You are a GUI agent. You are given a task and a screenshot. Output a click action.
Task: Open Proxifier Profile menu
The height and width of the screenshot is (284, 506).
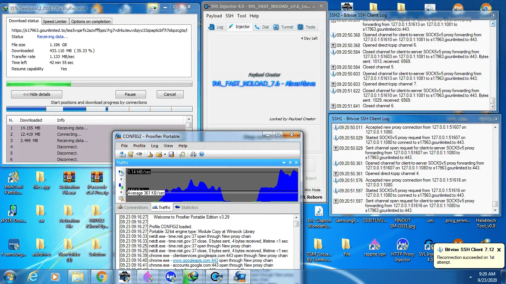(139, 146)
